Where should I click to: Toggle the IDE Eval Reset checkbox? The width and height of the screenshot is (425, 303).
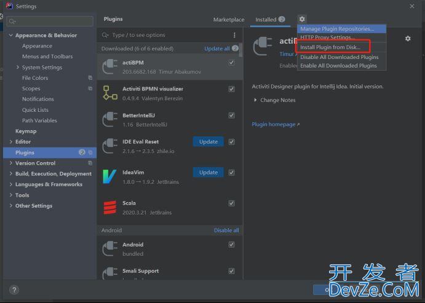231,141
